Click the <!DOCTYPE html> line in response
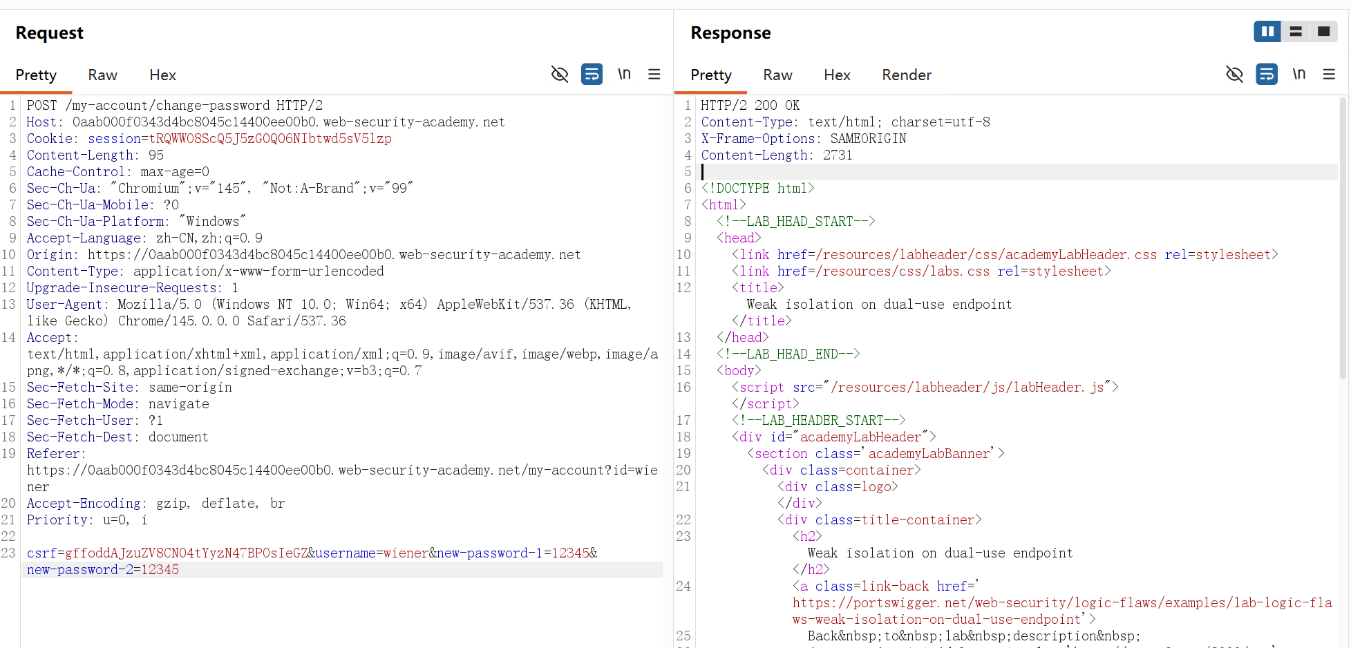Viewport: 1351px width, 648px height. [x=758, y=189]
